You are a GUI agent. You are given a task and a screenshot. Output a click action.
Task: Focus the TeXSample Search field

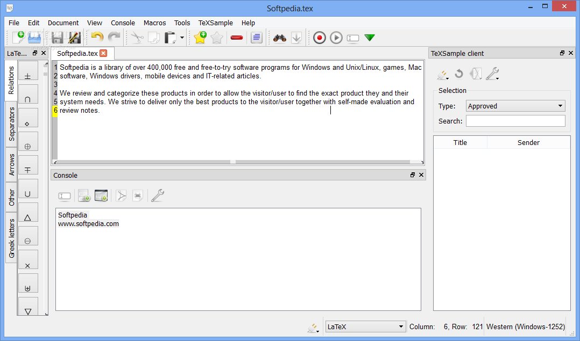(x=515, y=121)
